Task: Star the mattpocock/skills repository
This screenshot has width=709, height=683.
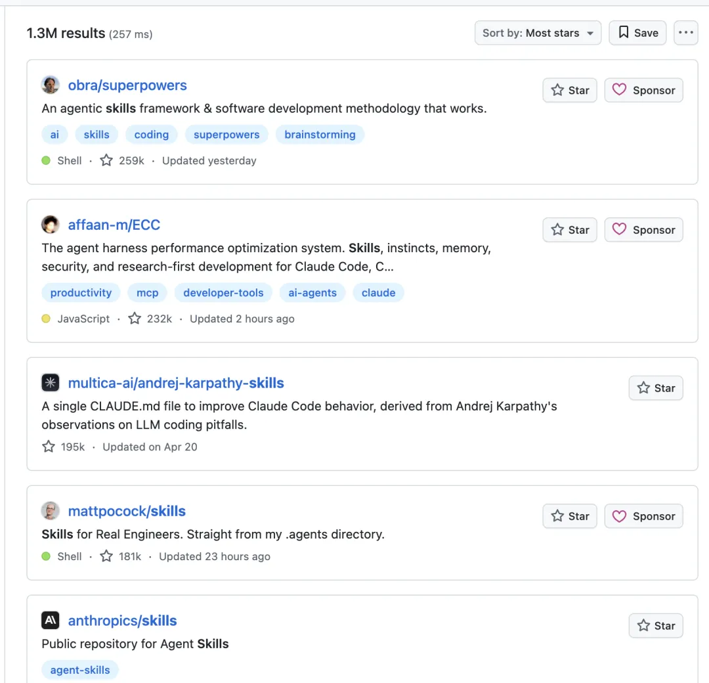Action: (x=570, y=516)
